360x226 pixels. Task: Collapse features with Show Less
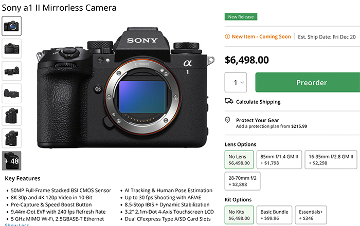[17, 224]
